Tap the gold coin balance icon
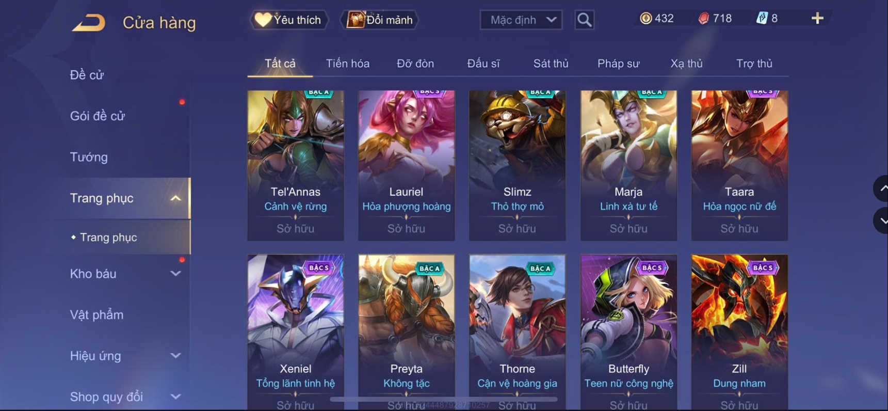 coord(645,19)
